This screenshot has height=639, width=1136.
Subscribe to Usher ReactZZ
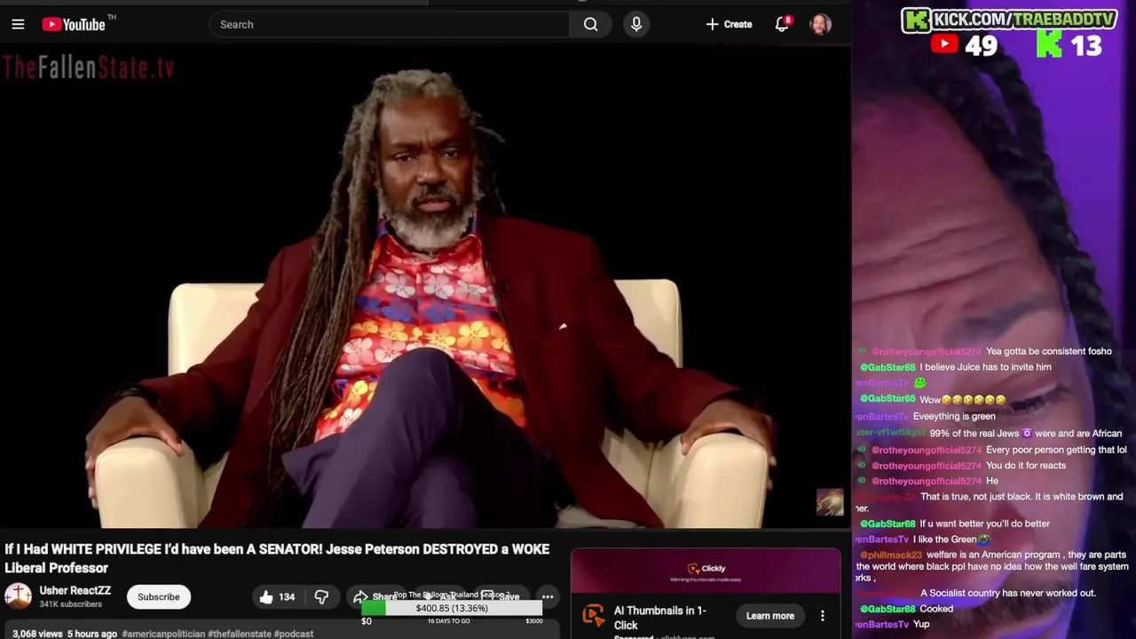click(158, 596)
